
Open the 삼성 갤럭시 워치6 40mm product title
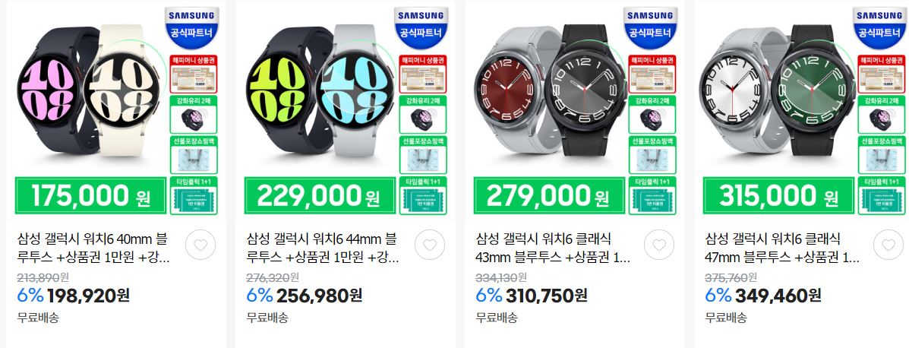[94, 248]
